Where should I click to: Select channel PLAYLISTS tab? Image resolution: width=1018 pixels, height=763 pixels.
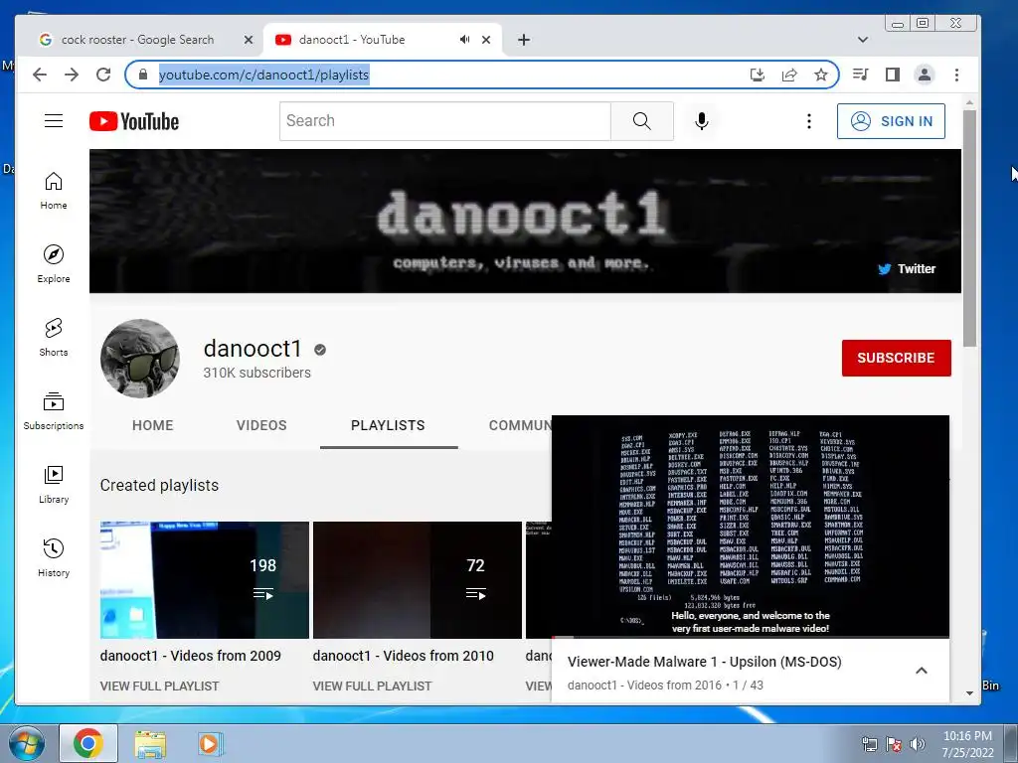point(389,425)
